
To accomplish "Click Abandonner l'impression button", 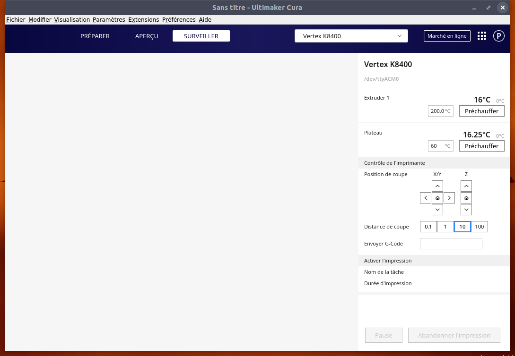I will 454,335.
